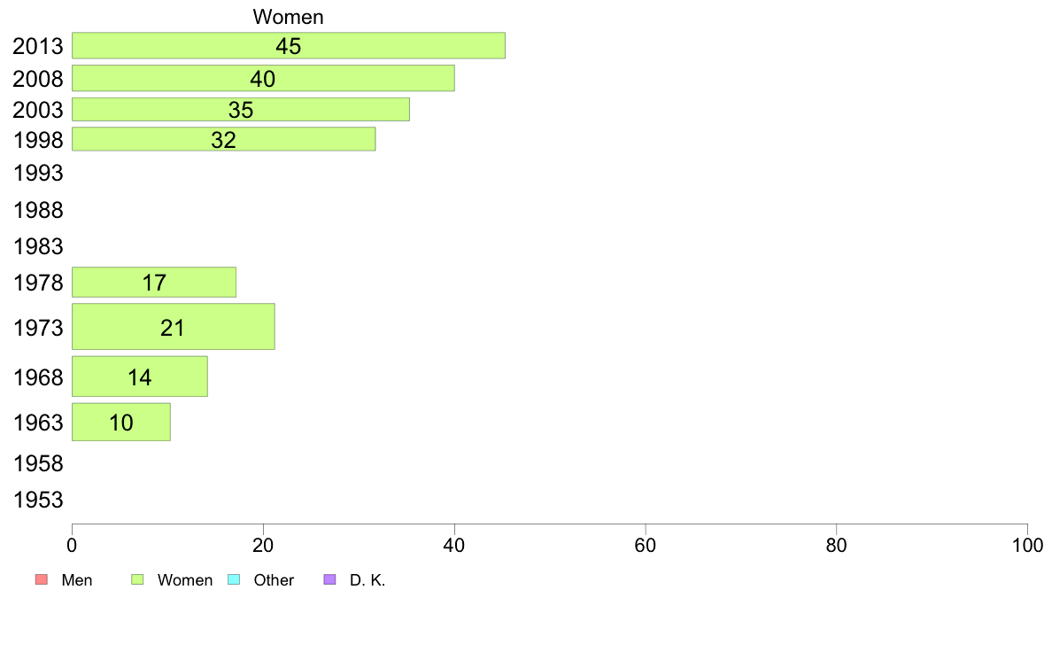Click the green Women legend swatch
Screen dimensions: 1052x652
pos(137,579)
